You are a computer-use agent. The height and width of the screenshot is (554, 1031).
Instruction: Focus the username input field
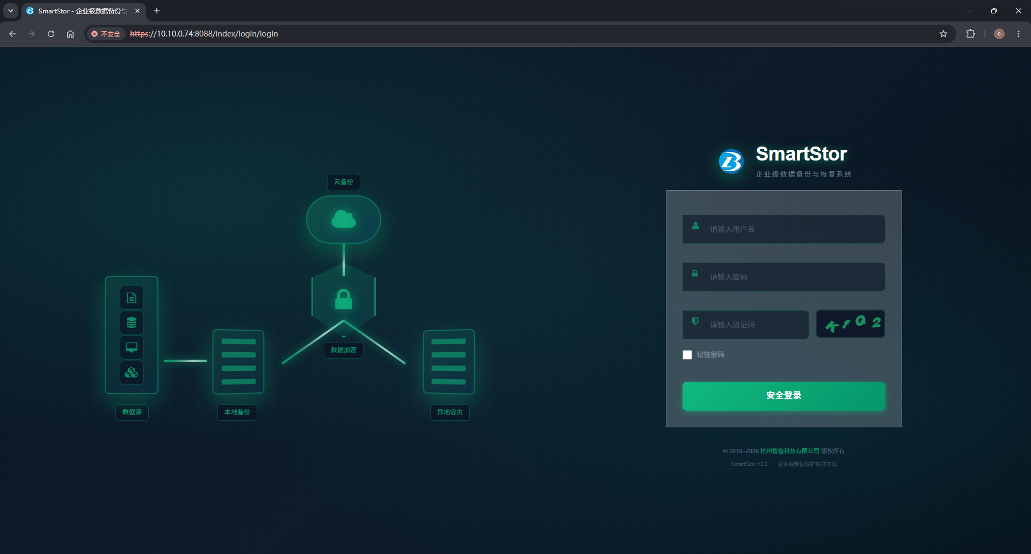click(784, 229)
